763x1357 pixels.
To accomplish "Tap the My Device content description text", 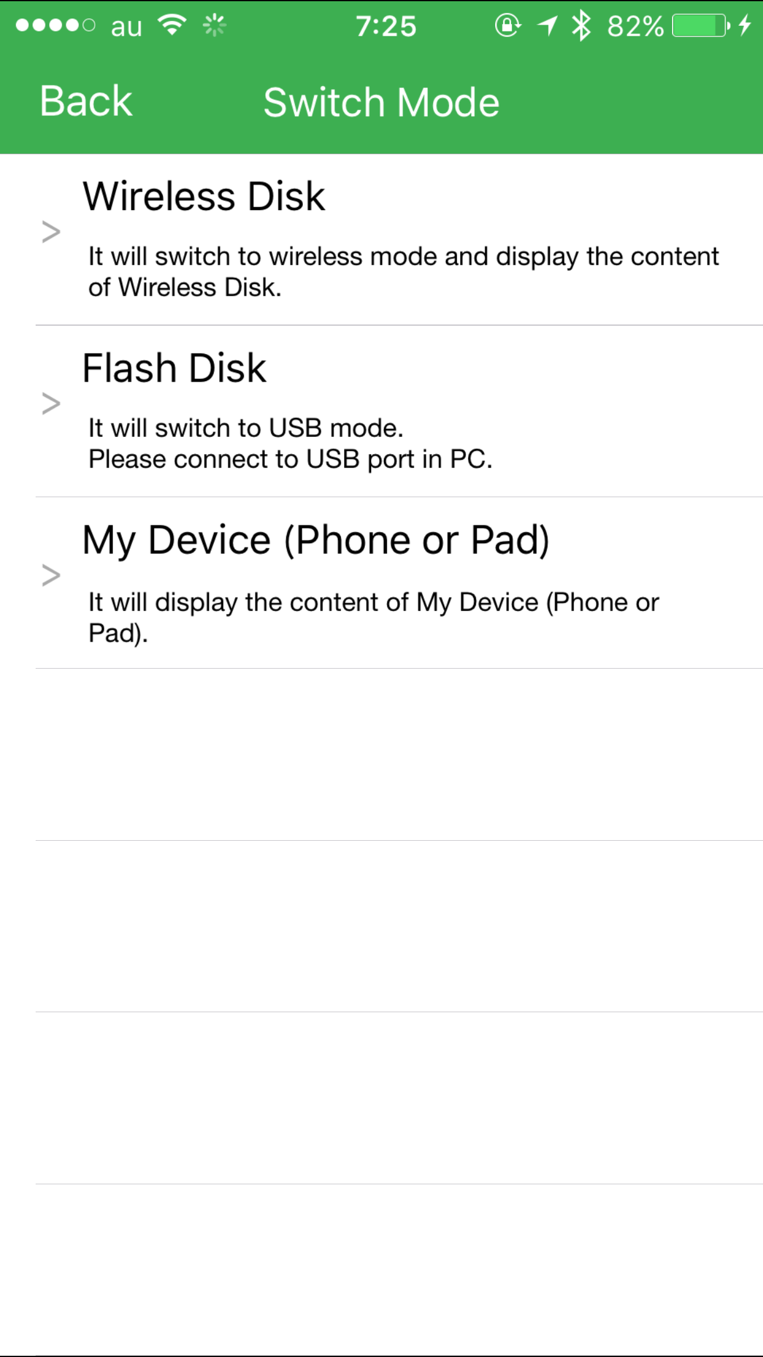I will click(x=374, y=617).
